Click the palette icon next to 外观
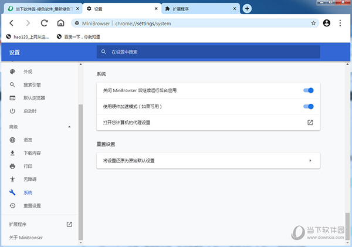This screenshot has width=352, height=247. (x=12, y=72)
